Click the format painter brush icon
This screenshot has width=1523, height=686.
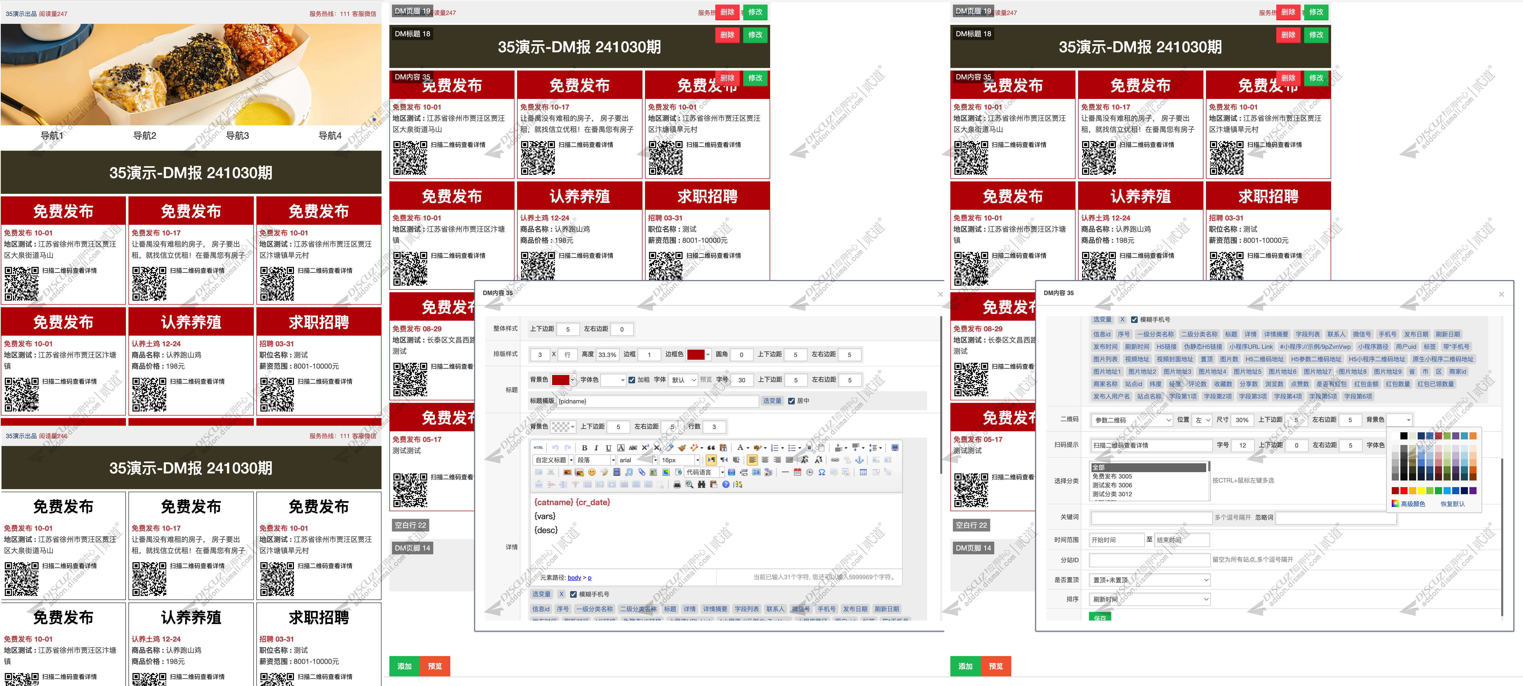(682, 448)
